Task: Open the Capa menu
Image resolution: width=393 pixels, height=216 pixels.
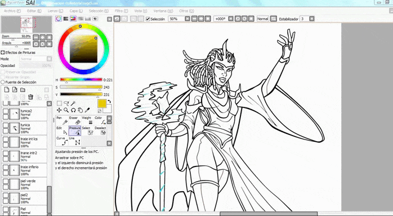Action: [x=76, y=11]
